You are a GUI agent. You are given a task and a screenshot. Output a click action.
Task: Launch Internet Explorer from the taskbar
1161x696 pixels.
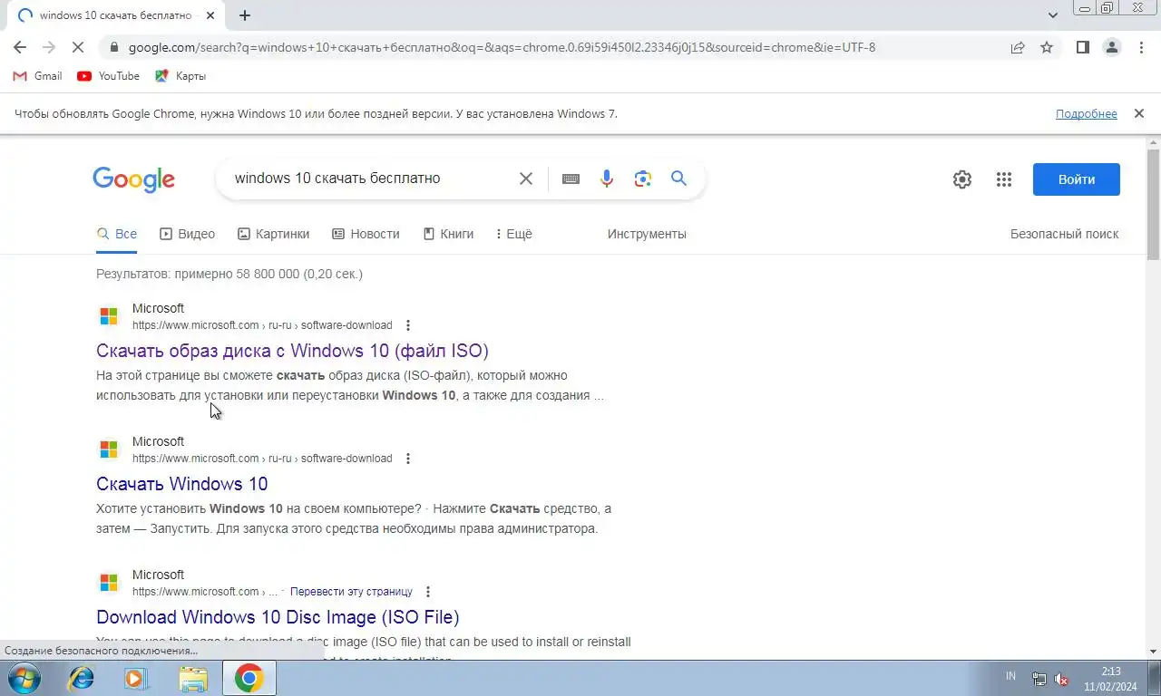[x=82, y=678]
